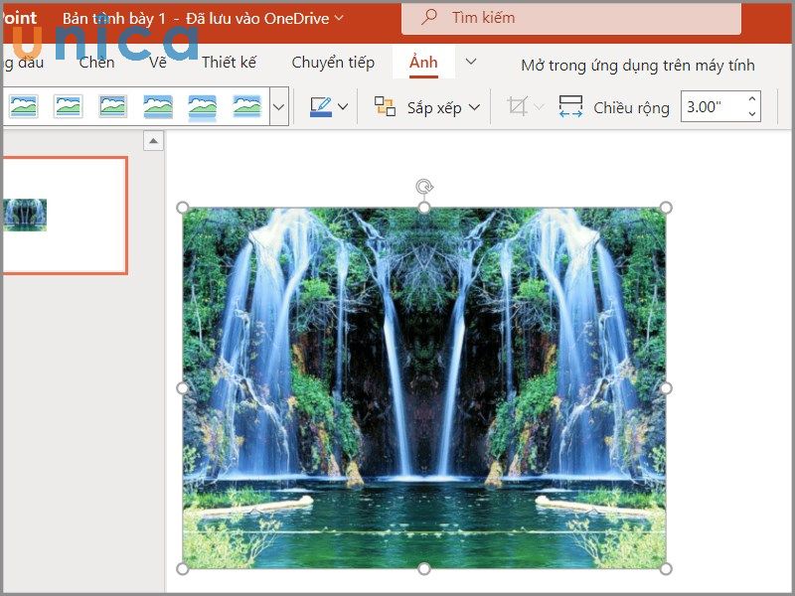Click Mở trong ứng dụng trên máy tính
This screenshot has height=596, width=795.
coord(637,65)
